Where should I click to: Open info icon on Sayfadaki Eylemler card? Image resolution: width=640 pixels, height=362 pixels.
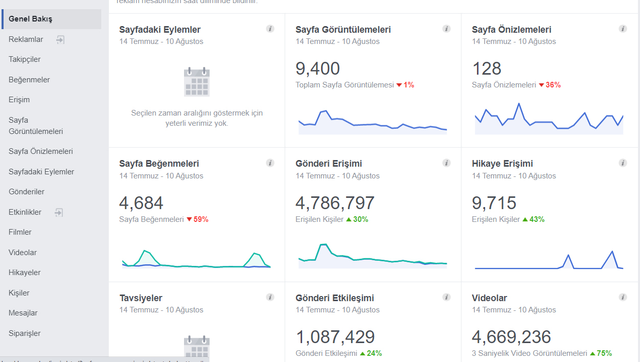(270, 29)
